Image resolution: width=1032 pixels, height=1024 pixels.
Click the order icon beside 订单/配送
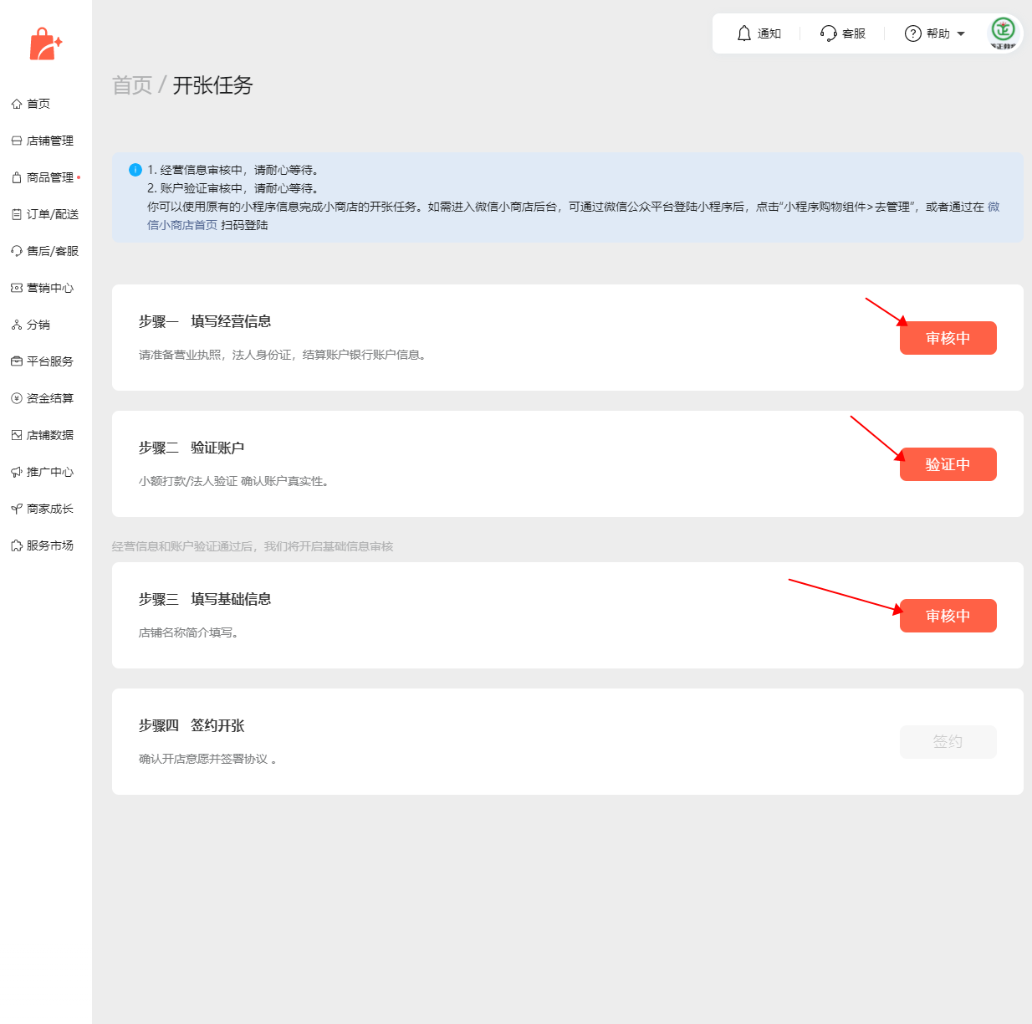[17, 214]
